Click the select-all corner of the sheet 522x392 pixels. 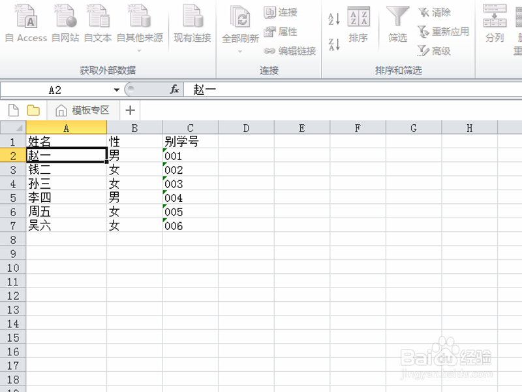[13, 127]
